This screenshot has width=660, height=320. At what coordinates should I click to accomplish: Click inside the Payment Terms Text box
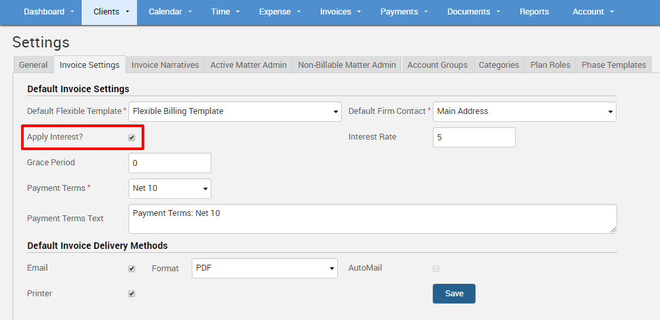372,219
